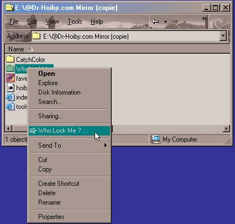The width and height of the screenshot is (235, 224).
Task: Select the tools HTML file icon
Action: [11, 107]
